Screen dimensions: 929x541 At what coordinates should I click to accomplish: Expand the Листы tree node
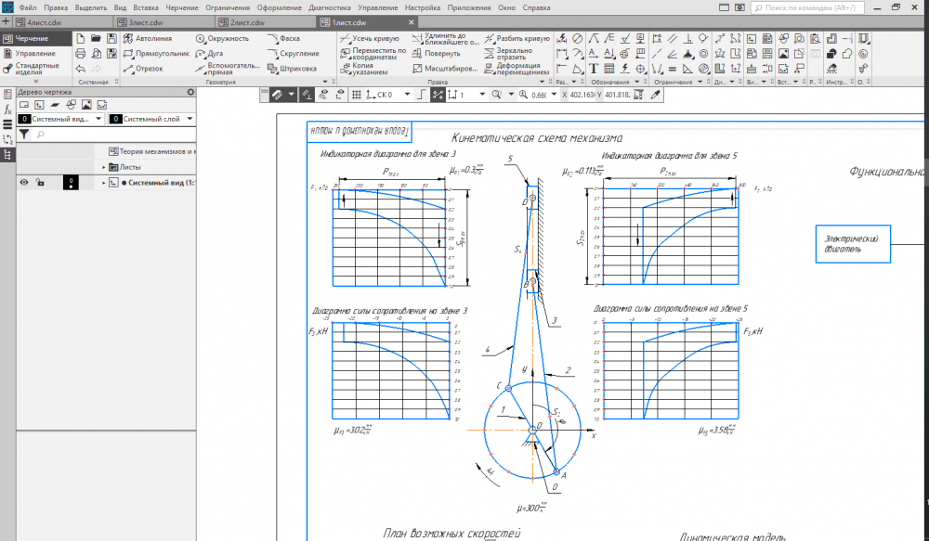point(104,167)
